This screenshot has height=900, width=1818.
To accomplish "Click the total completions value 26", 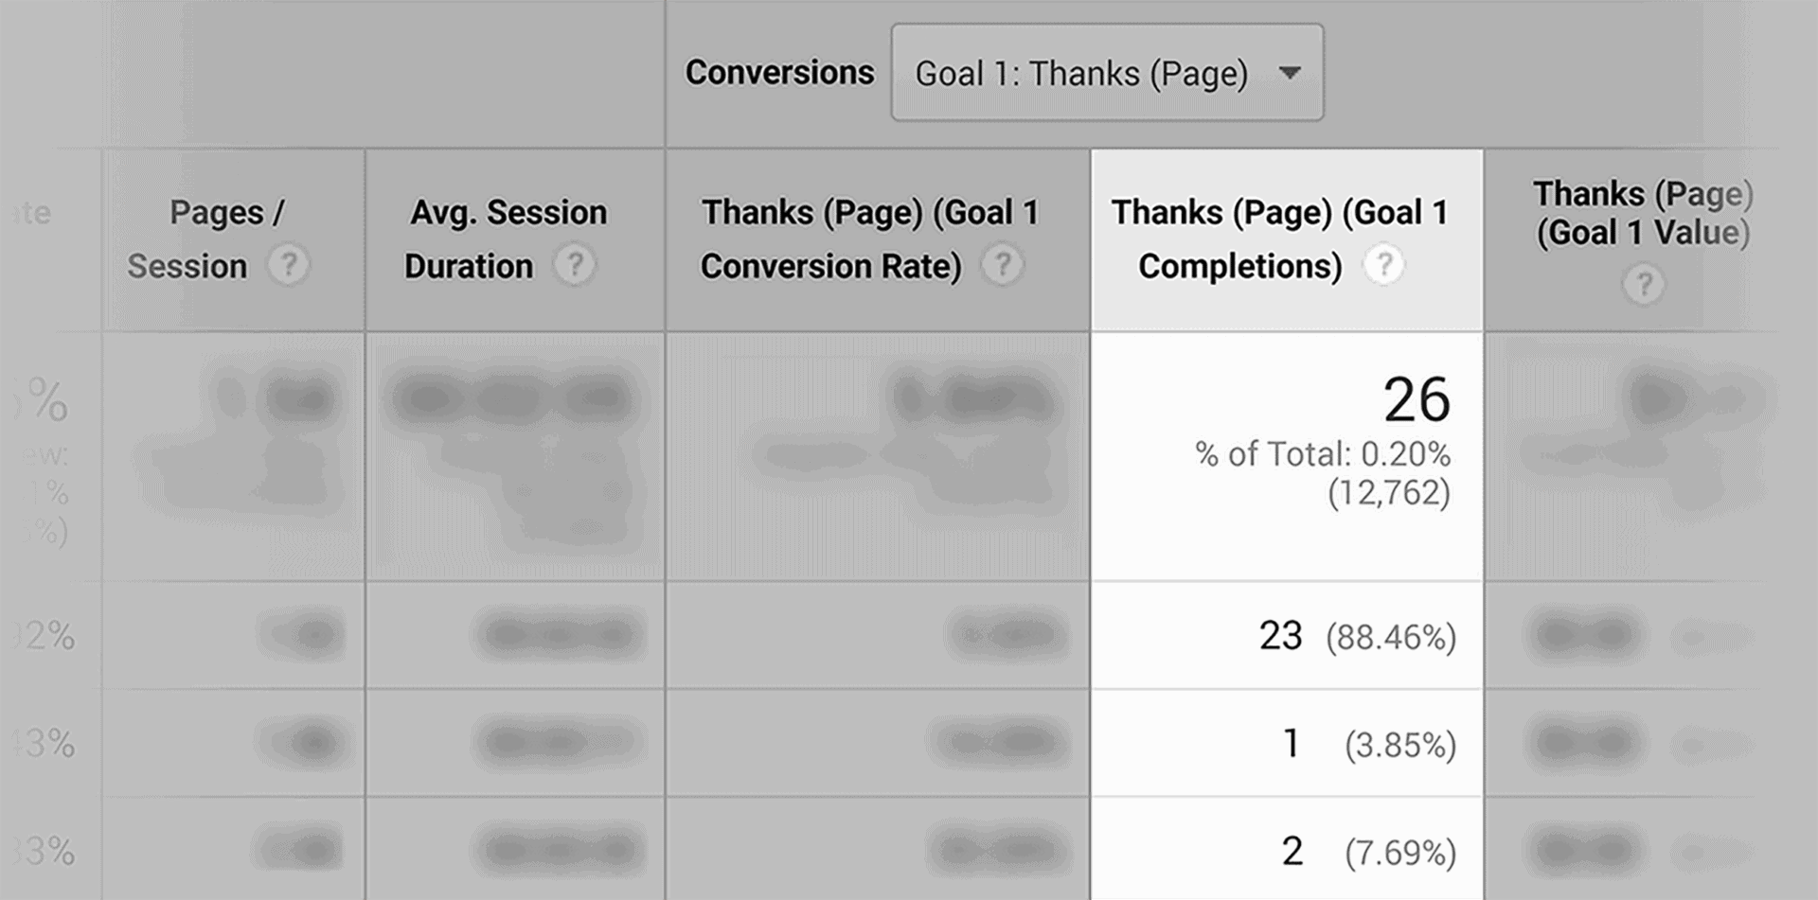I will 1417,399.
